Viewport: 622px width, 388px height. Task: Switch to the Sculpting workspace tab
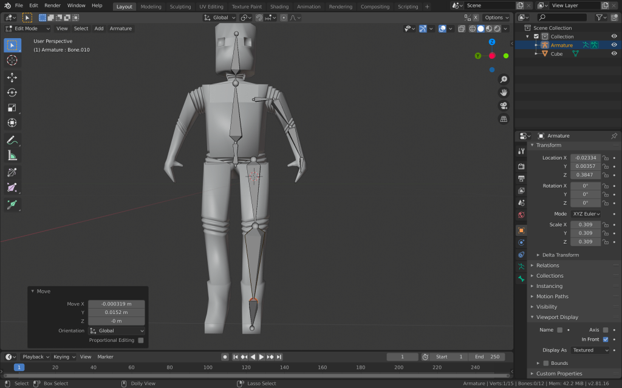pos(180,7)
